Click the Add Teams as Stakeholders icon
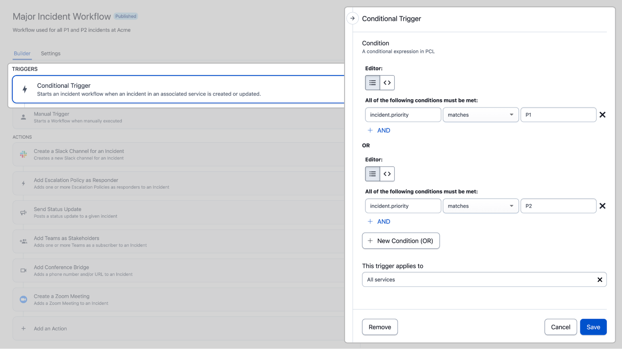 coord(23,241)
